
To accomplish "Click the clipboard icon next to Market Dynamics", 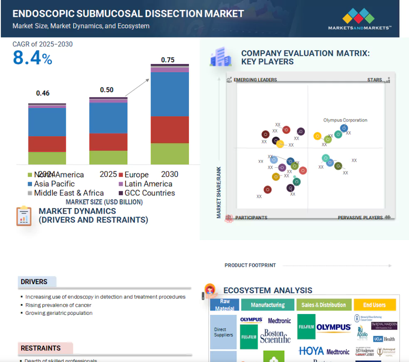I will [x=24, y=216].
